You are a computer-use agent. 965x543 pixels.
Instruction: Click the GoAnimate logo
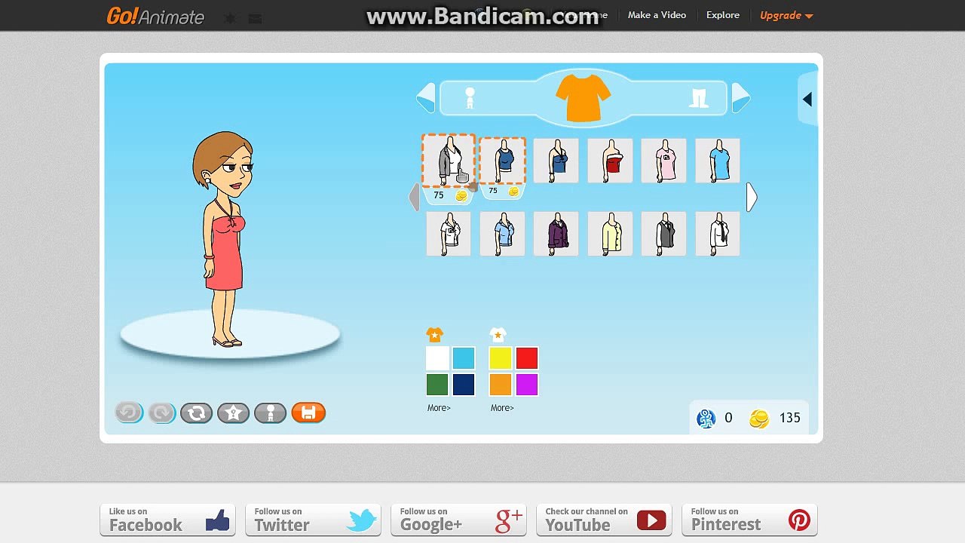click(x=155, y=15)
